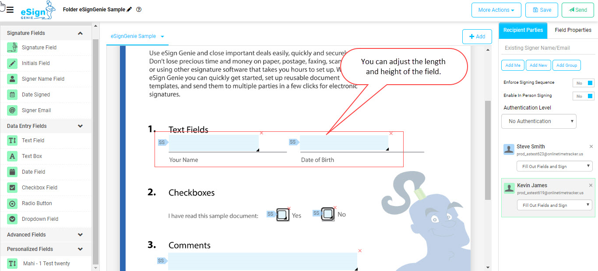The width and height of the screenshot is (598, 271).
Task: Select the Text Field icon
Action: click(12, 141)
